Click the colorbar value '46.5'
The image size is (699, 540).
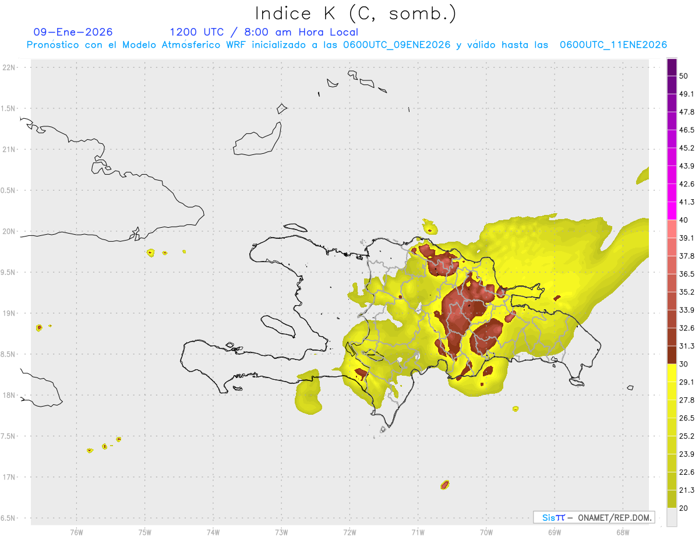[x=687, y=130]
